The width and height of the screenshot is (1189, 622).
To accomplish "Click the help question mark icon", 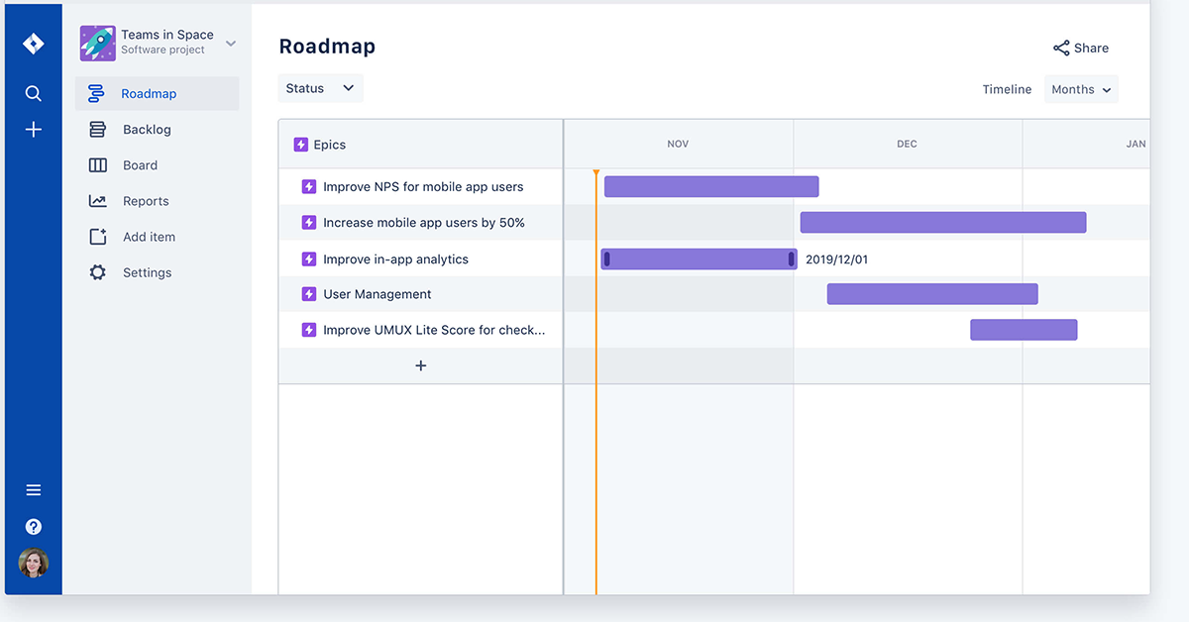I will pyautogui.click(x=33, y=526).
